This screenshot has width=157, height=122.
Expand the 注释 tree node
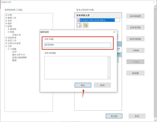6,15
